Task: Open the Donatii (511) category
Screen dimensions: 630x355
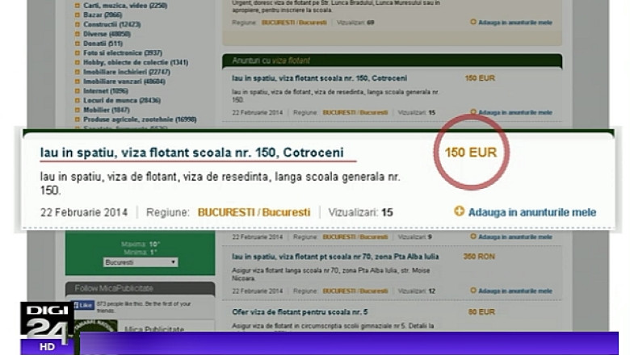Action: [103, 44]
